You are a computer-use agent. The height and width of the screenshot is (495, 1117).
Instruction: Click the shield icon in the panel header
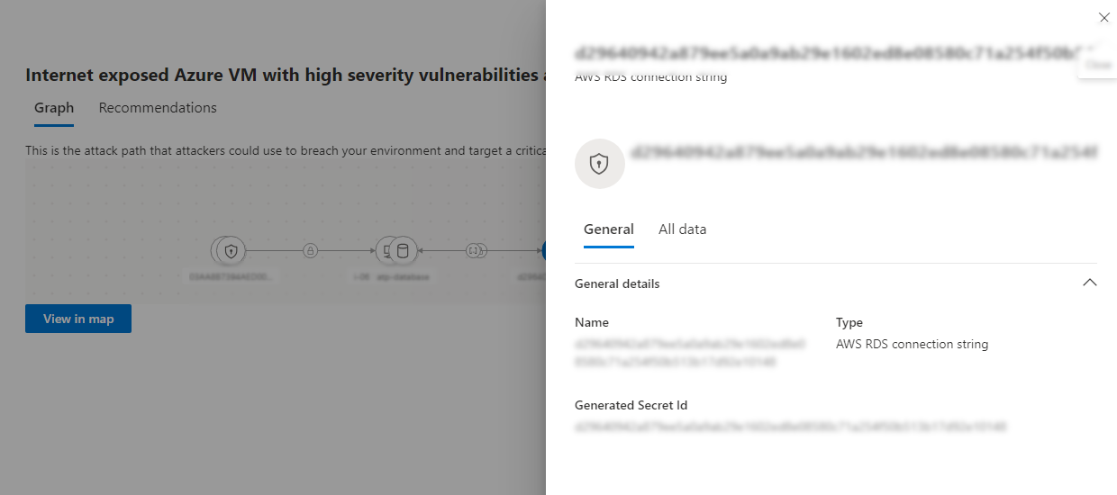[x=599, y=164]
